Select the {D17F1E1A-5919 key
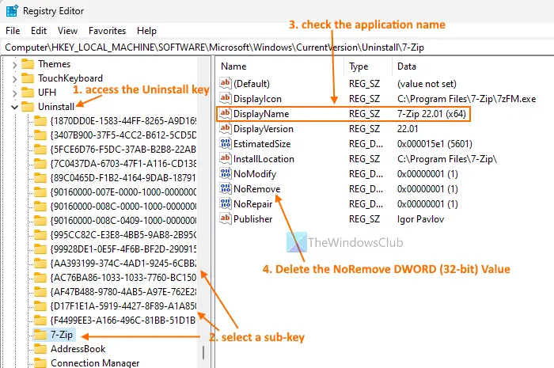Image resolution: width=554 pixels, height=368 pixels. (x=123, y=305)
